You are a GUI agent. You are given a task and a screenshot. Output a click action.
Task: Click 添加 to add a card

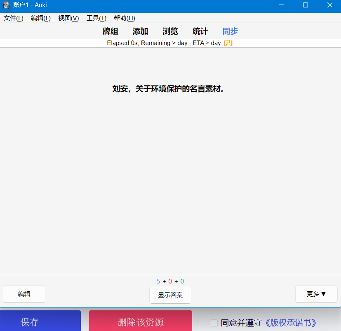140,31
